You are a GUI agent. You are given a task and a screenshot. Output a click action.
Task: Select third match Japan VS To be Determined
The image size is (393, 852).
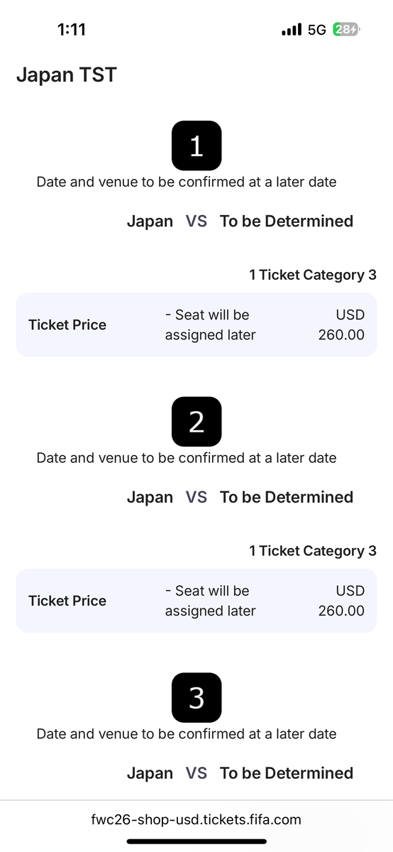click(240, 773)
